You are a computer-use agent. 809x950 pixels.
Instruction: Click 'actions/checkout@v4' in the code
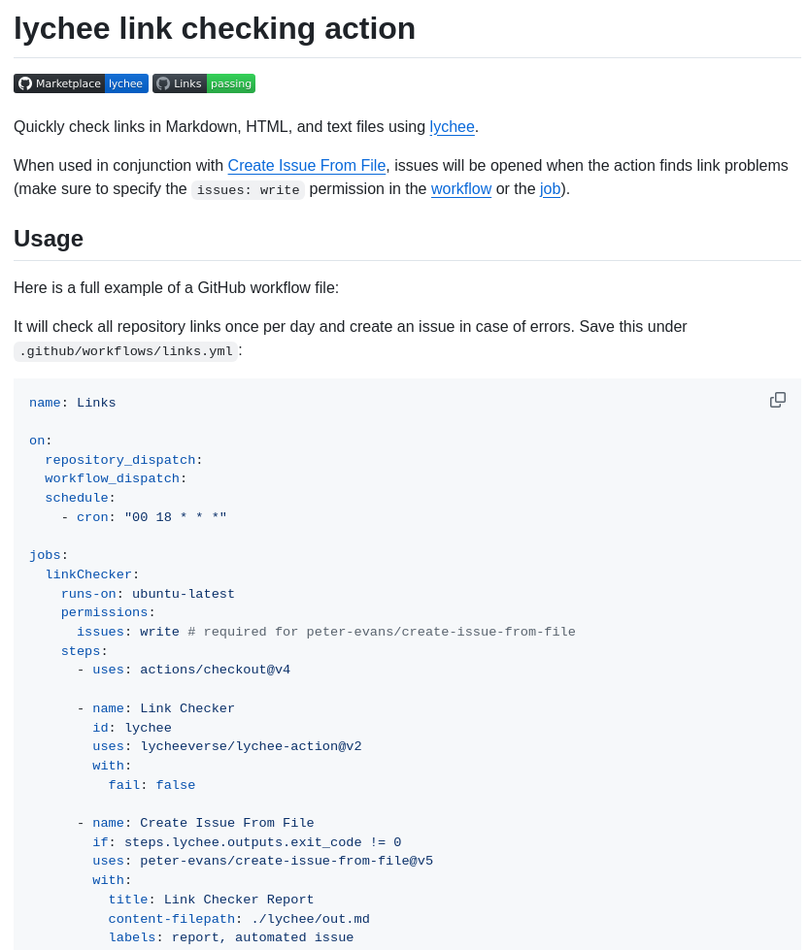(x=215, y=670)
